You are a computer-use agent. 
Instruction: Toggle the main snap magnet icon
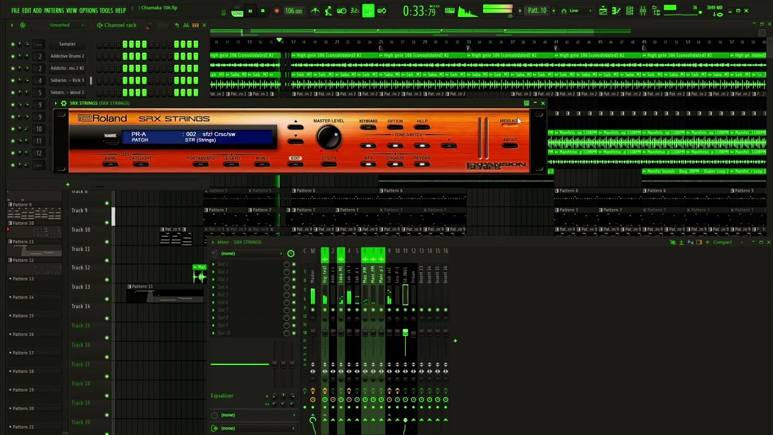[x=564, y=11]
